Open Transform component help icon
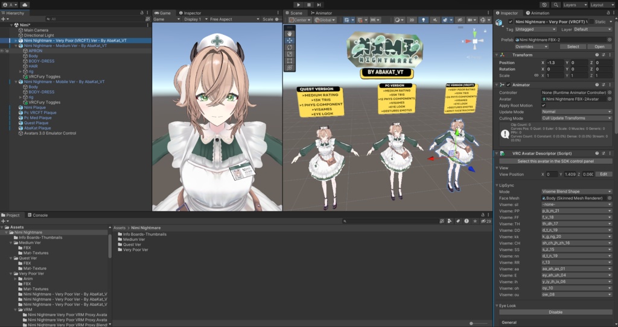618x327 pixels. [597, 55]
